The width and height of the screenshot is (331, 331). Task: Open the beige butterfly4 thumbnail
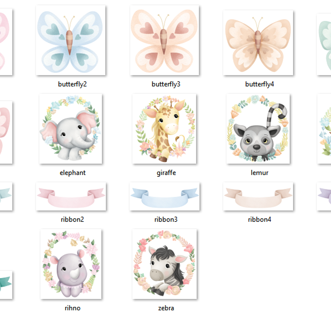[258, 42]
